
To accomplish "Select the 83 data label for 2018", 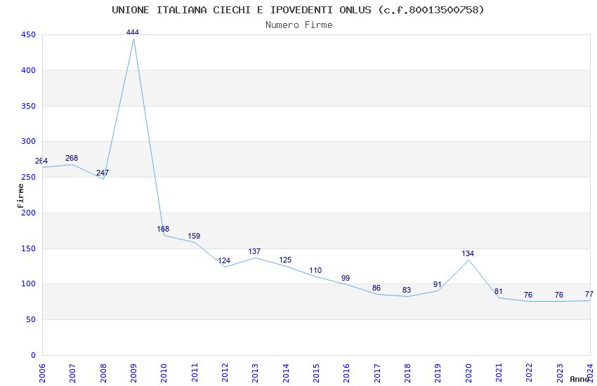I will (x=407, y=290).
